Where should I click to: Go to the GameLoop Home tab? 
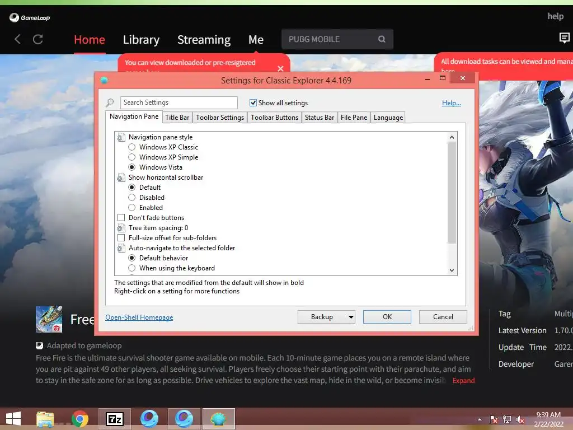click(x=90, y=40)
